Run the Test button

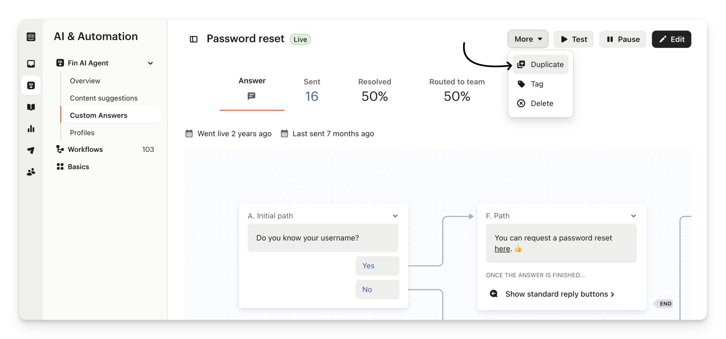(573, 39)
